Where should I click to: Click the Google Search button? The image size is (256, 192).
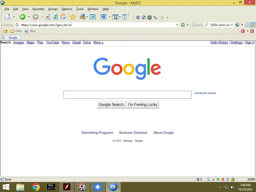click(x=111, y=104)
